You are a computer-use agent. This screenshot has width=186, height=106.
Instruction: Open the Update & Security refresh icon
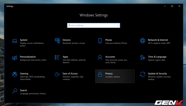tap(142, 74)
